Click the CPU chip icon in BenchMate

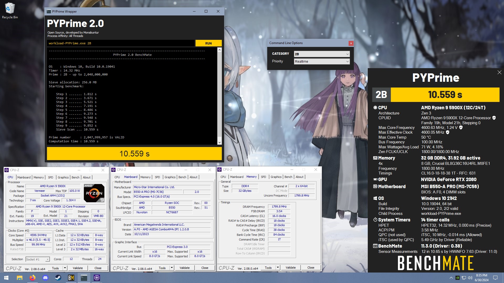pyautogui.click(x=375, y=108)
